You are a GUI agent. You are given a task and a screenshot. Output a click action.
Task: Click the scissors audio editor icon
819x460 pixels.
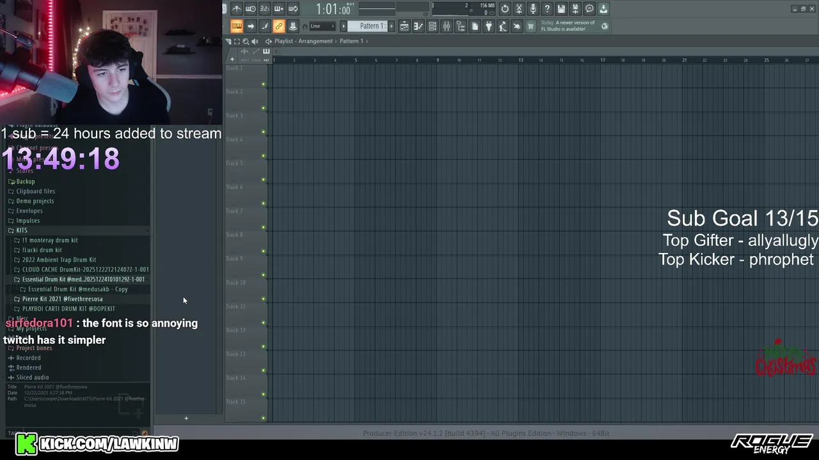coord(519,9)
